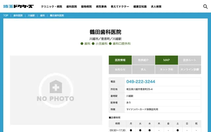Click the 川越市／菅原町／川越駅 location line
Viewport: 211px width, 132px height.
pos(105,39)
